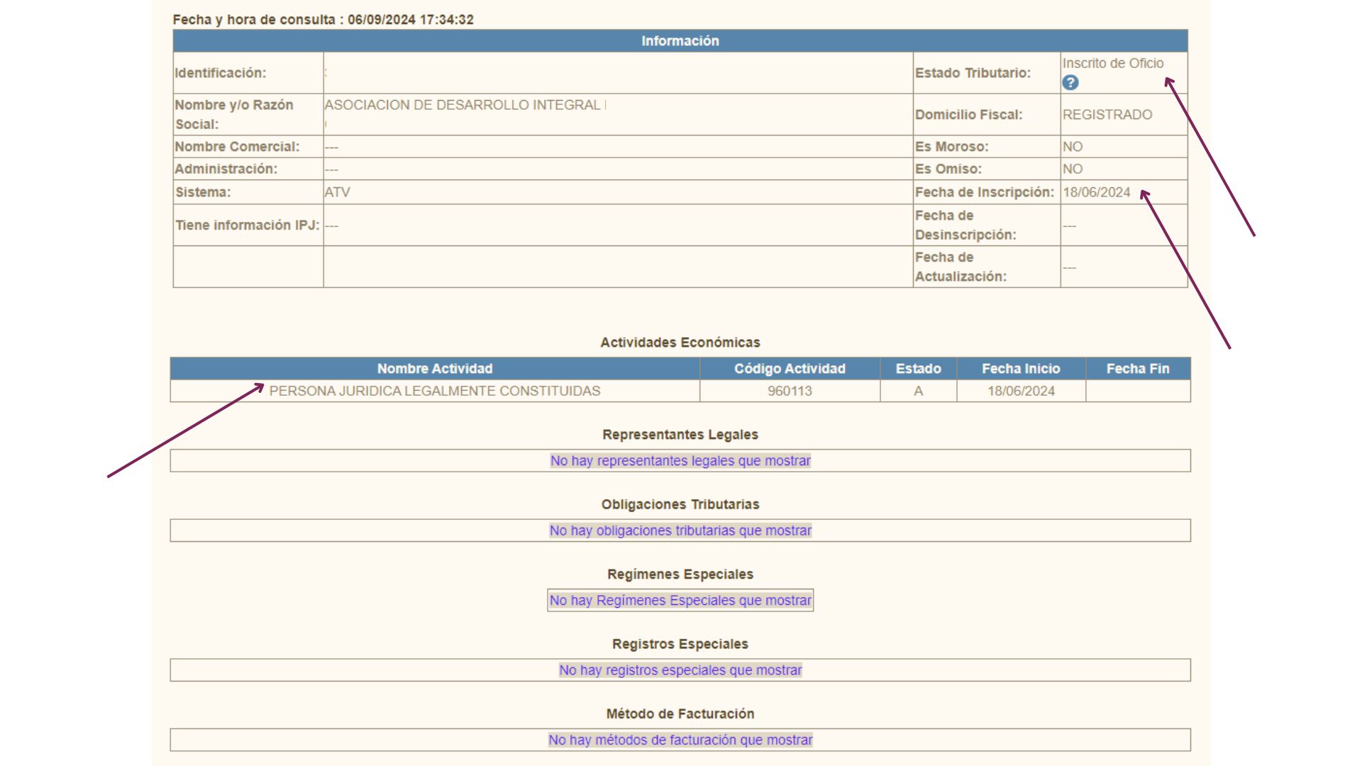Click the 'REGISTRADO' fiscal domicile value

(1107, 115)
